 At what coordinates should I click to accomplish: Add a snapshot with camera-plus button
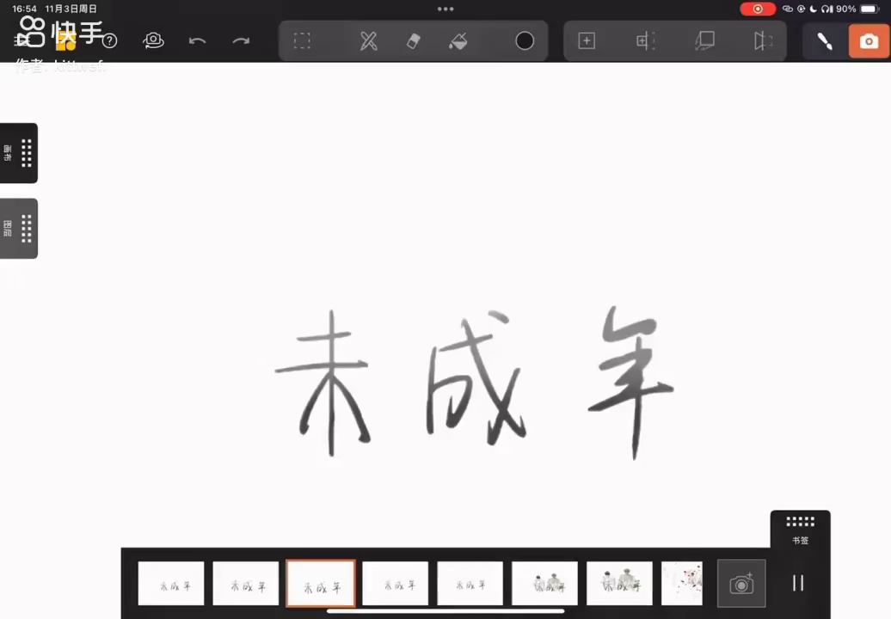[741, 584]
